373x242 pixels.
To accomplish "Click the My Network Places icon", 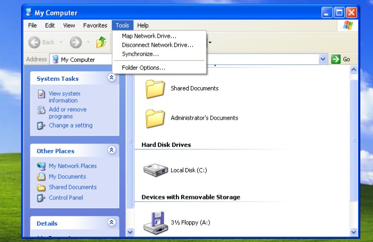I will [41, 166].
